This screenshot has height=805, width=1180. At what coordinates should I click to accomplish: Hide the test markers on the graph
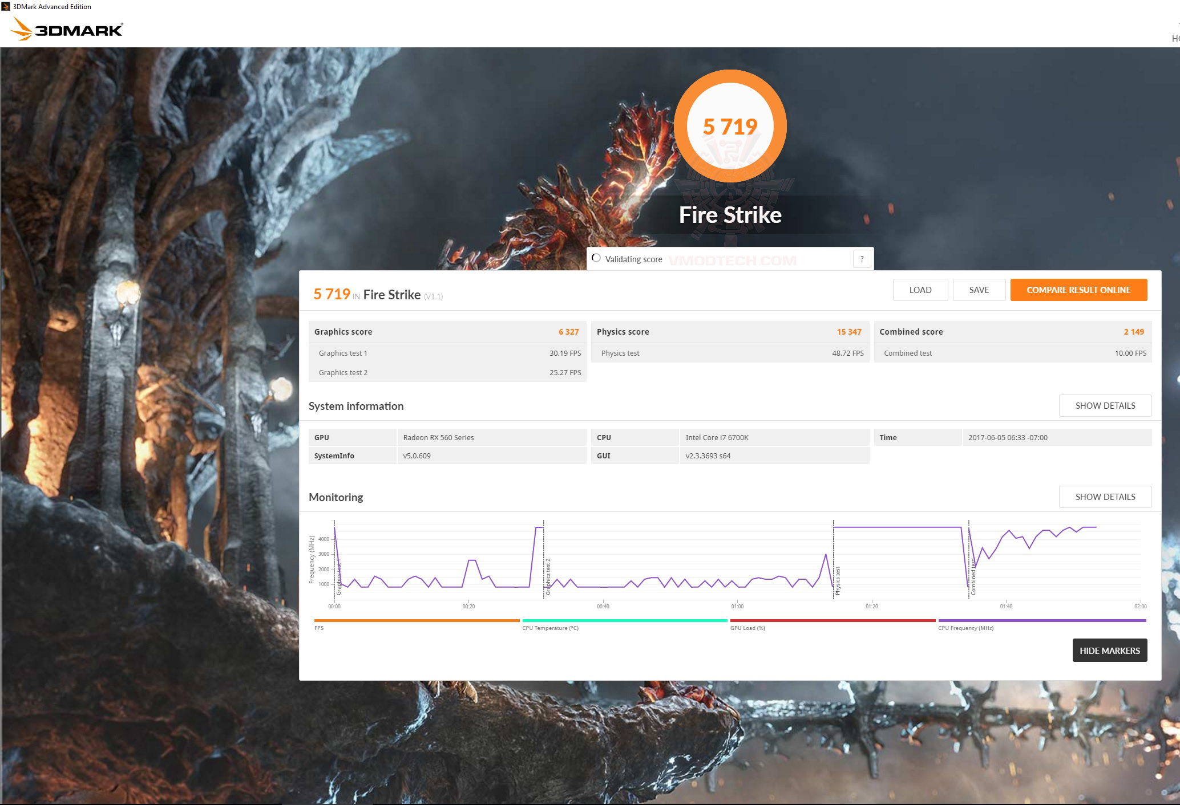(1109, 650)
